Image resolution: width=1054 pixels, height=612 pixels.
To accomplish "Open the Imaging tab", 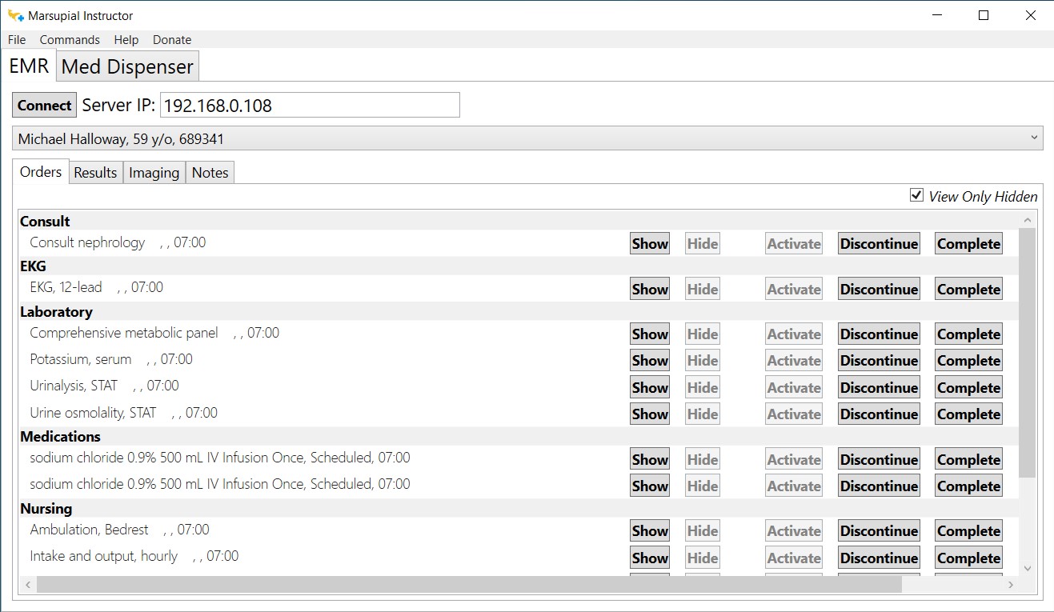I will click(x=154, y=172).
